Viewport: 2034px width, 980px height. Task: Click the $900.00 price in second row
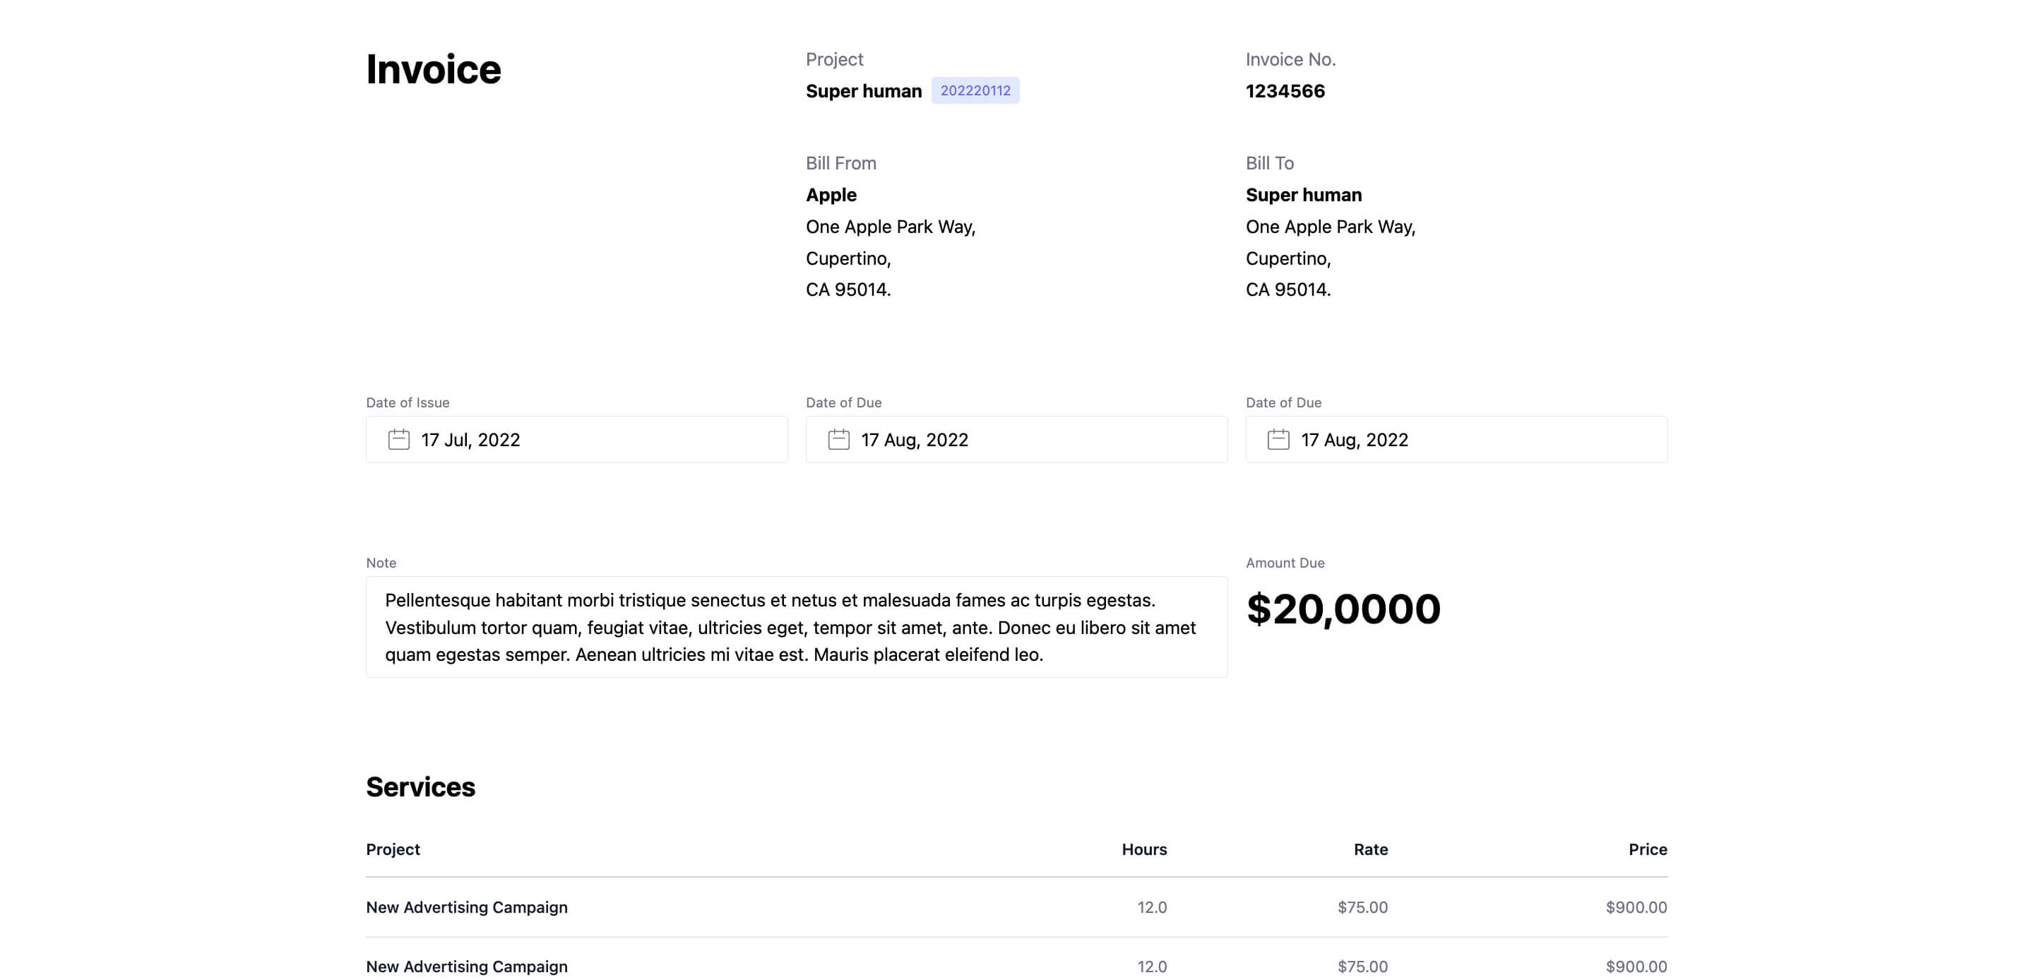[1637, 966]
